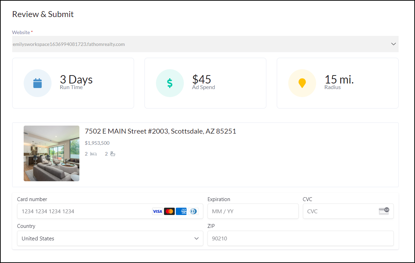Select the 3 Days Run Time card
Screen dimensions: 415x263
[73, 83]
